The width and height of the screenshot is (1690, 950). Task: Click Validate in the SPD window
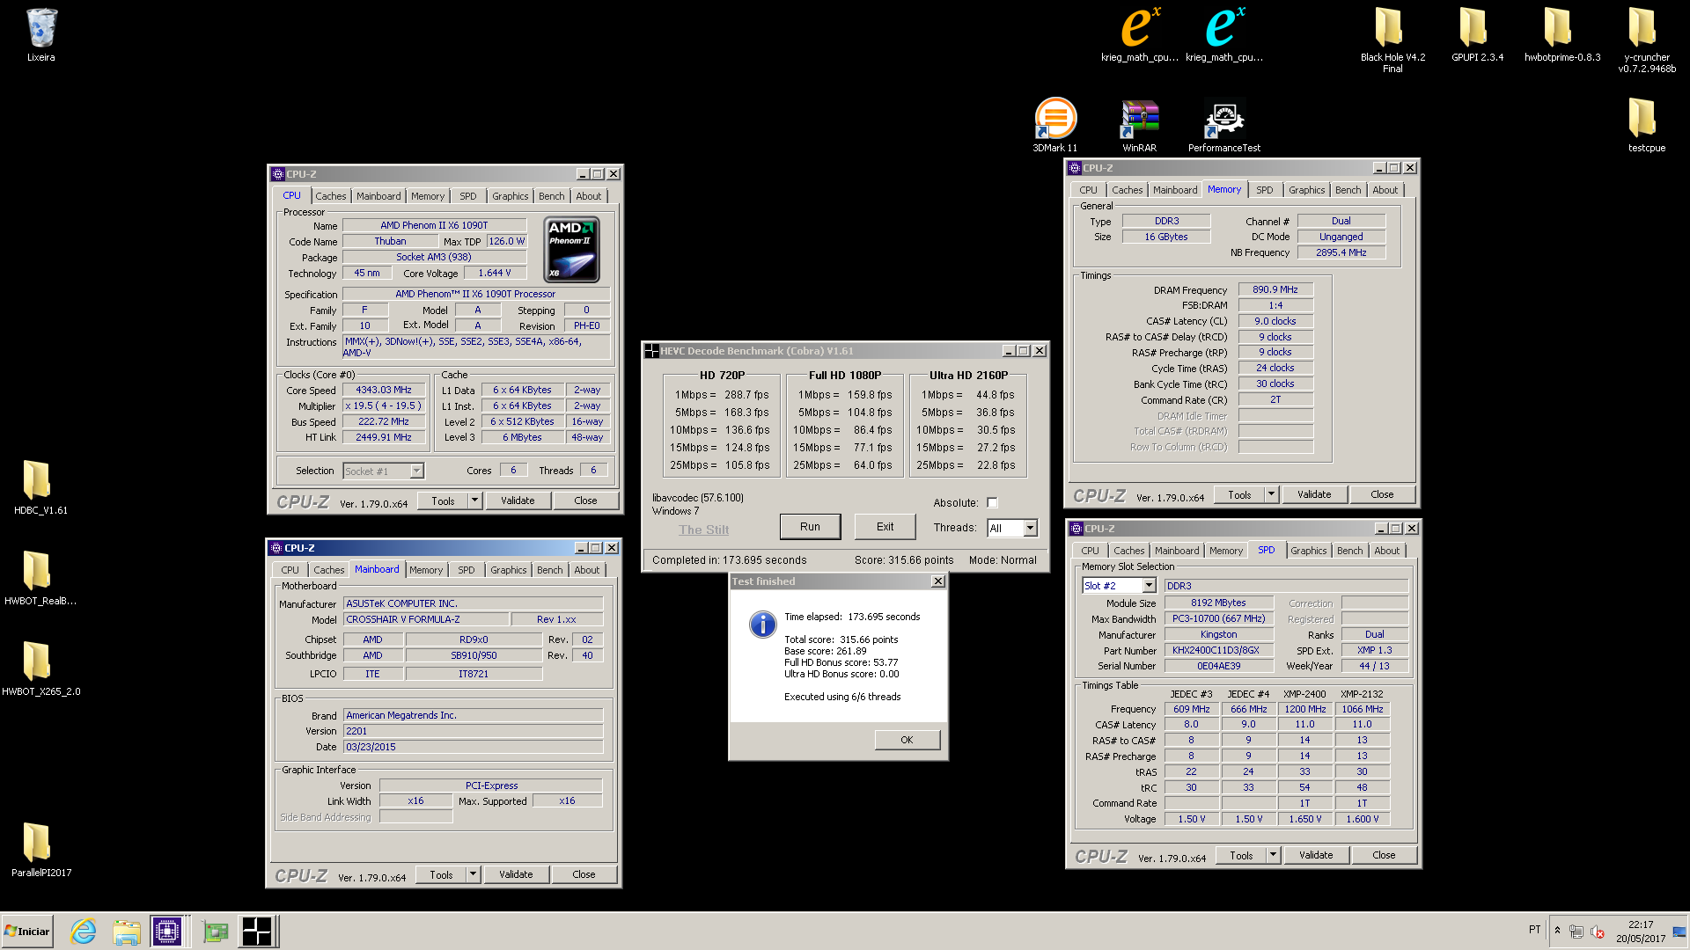[x=1316, y=855]
